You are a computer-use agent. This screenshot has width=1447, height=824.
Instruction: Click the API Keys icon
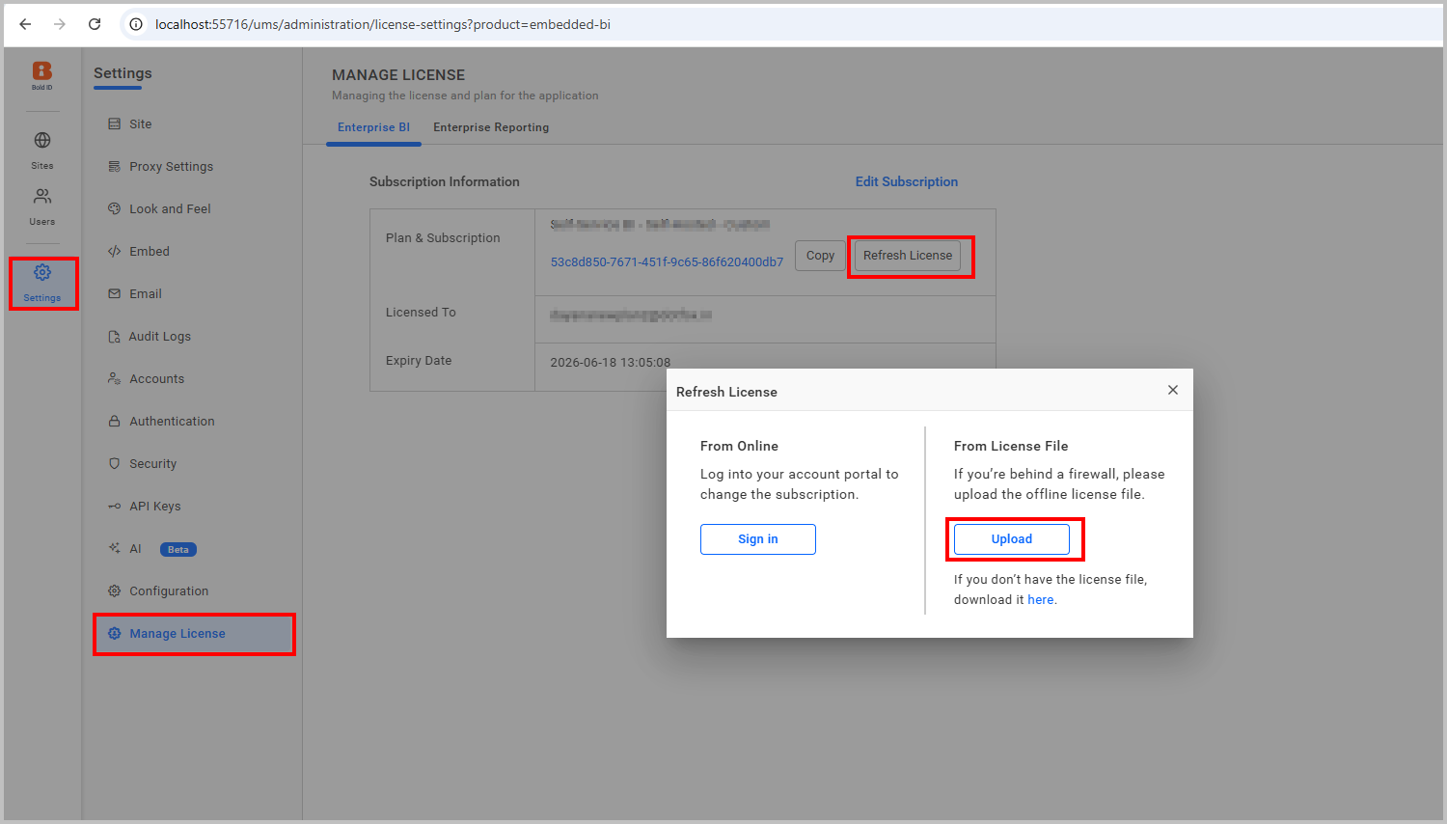115,506
